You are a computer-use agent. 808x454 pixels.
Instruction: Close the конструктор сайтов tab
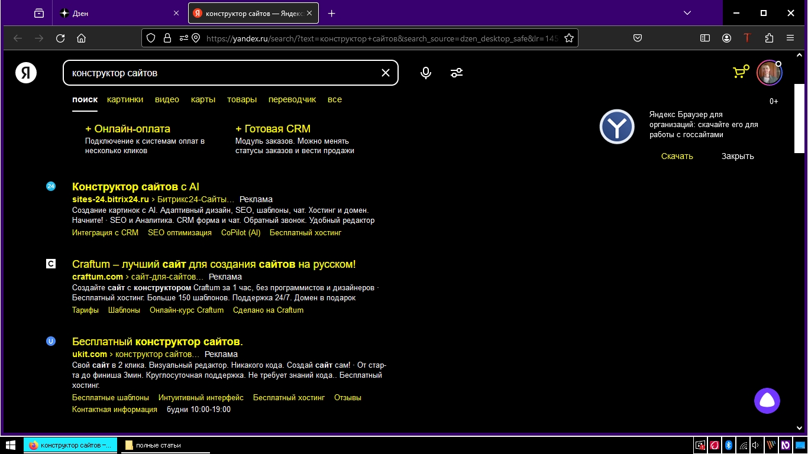click(x=309, y=13)
